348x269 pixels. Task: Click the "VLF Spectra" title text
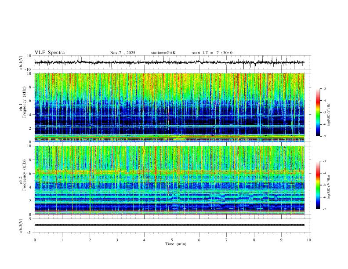pyautogui.click(x=50, y=53)
